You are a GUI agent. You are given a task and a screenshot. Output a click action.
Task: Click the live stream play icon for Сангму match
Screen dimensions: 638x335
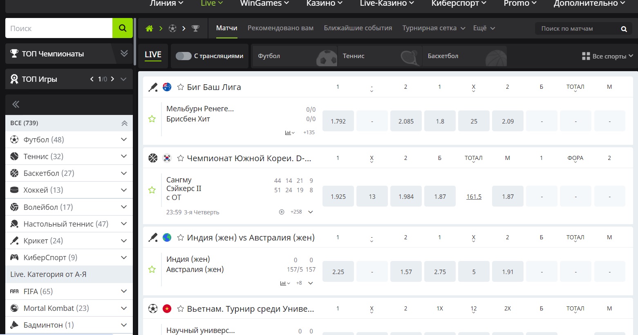[x=281, y=212]
